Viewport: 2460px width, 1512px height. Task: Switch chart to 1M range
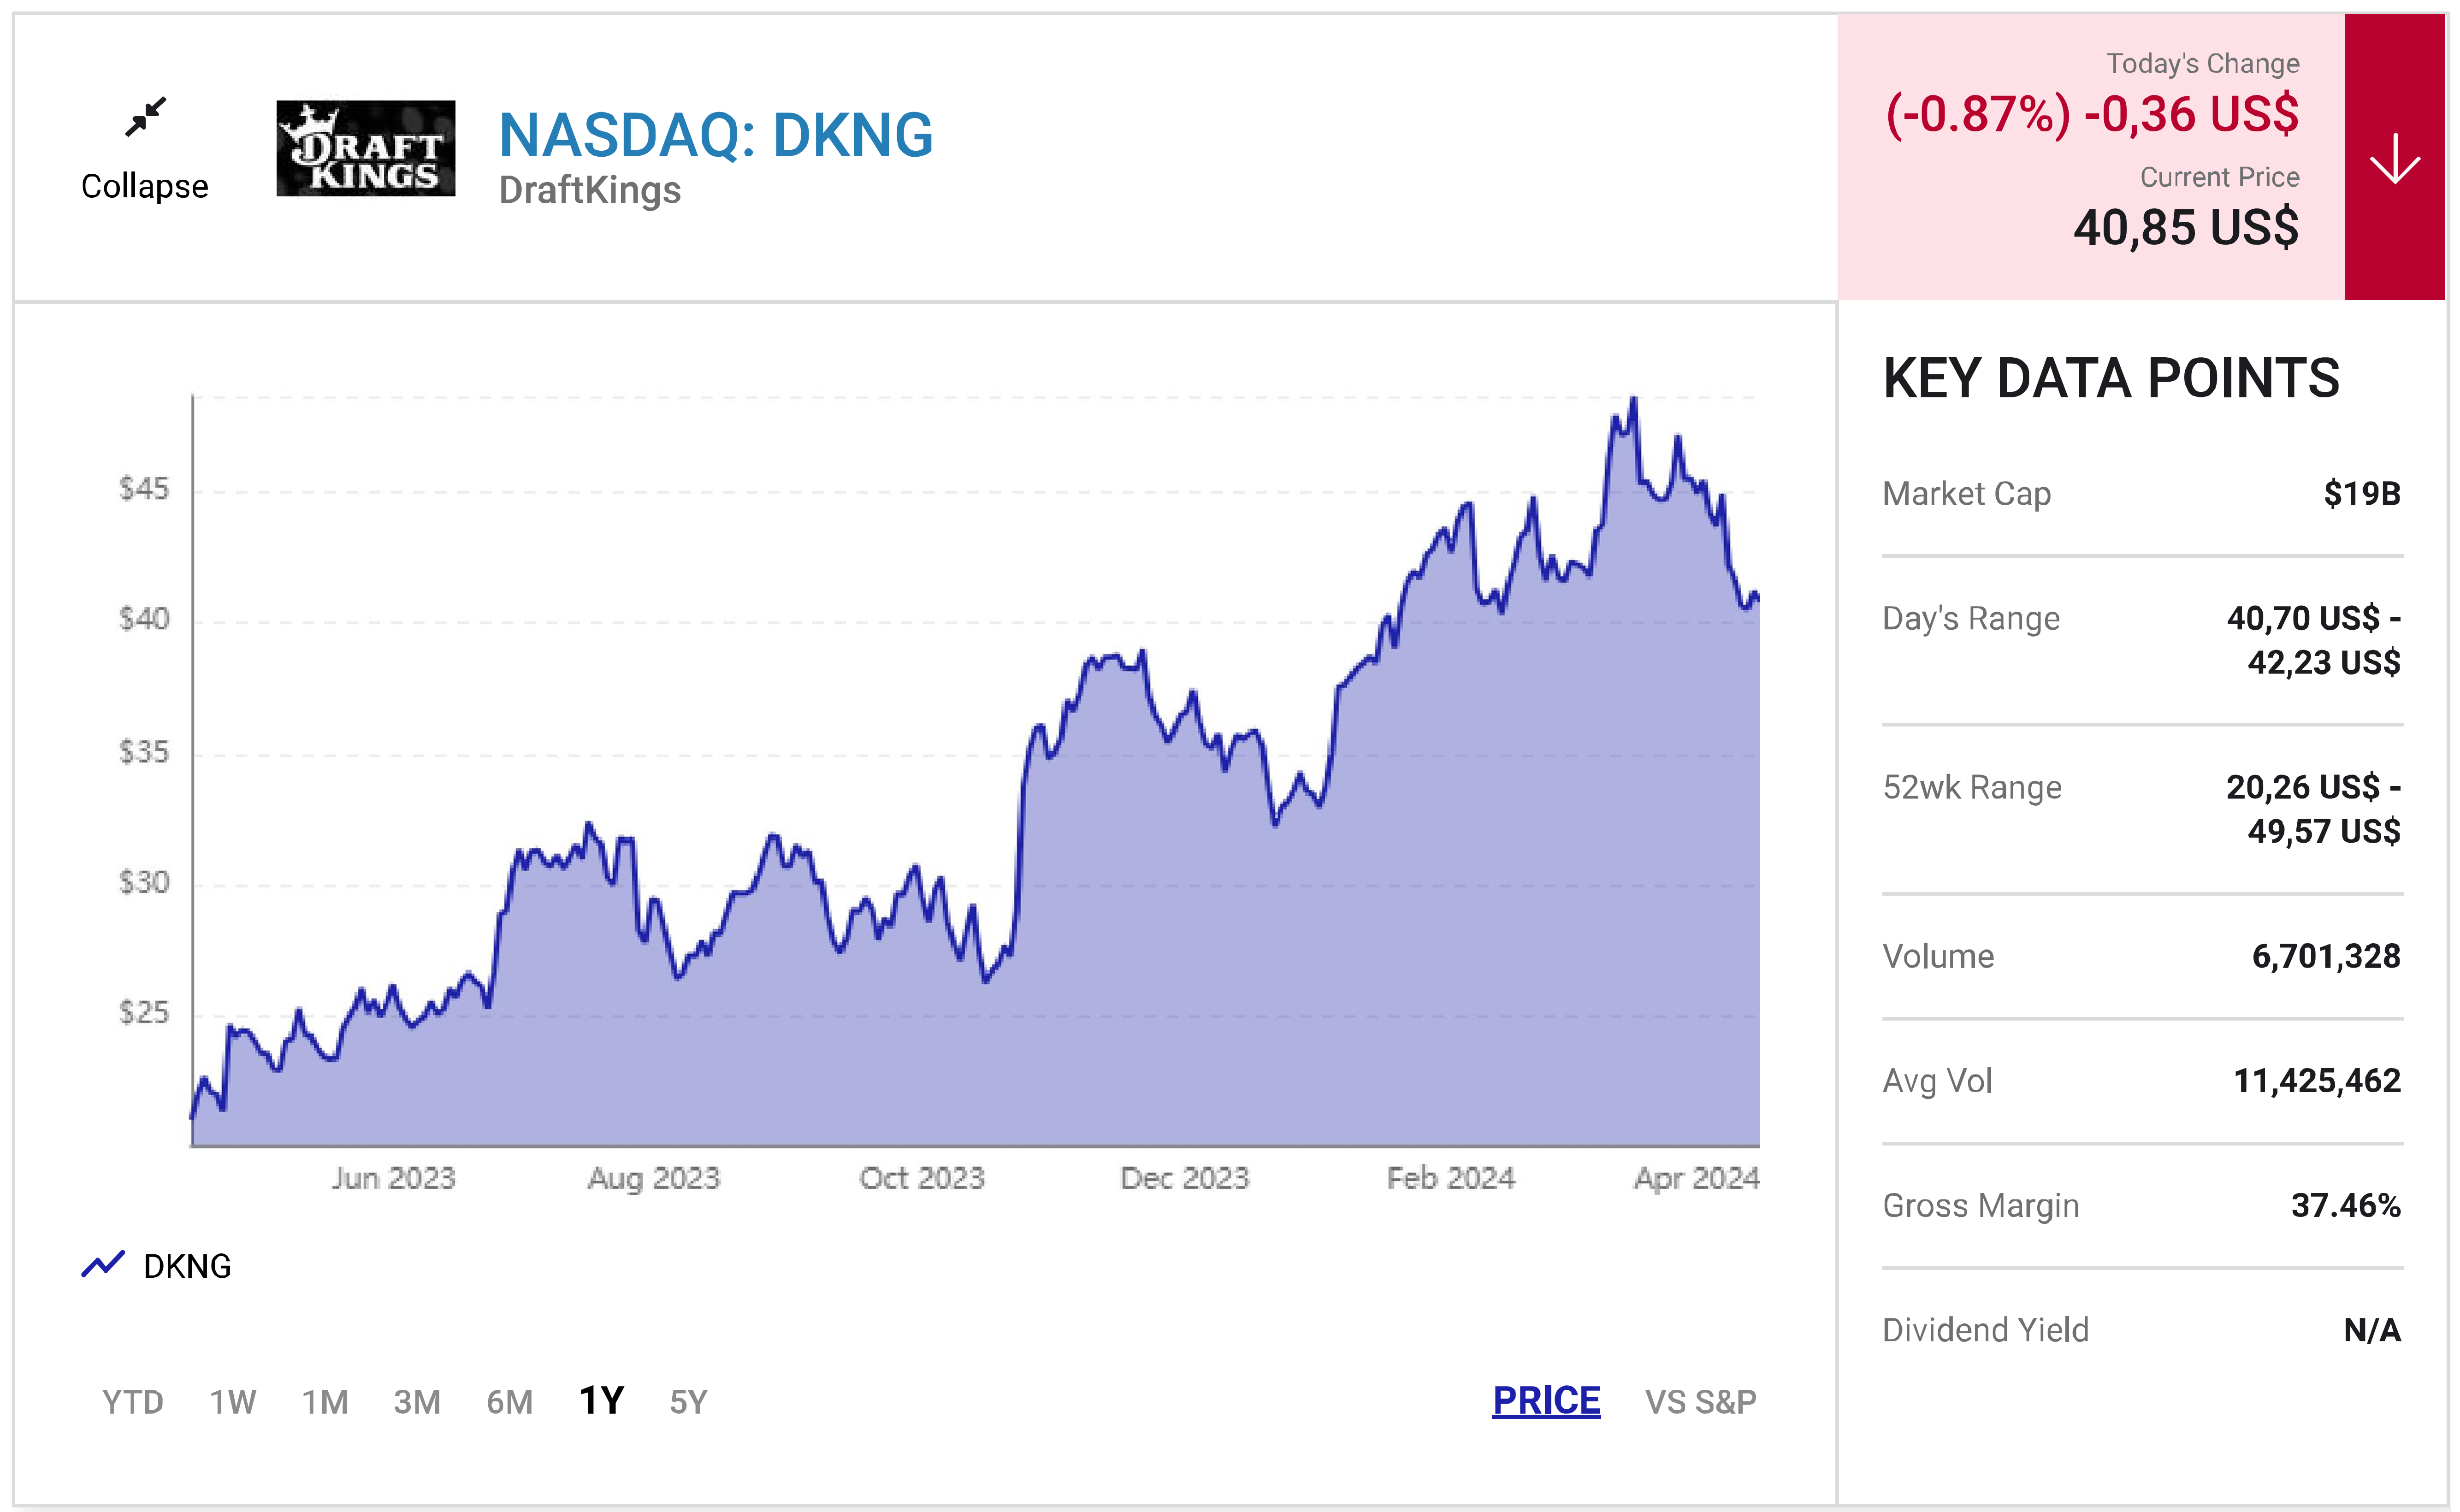pyautogui.click(x=325, y=1401)
